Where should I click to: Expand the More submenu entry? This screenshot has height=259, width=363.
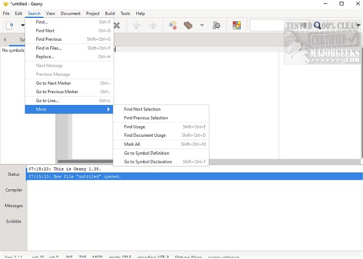[69, 109]
